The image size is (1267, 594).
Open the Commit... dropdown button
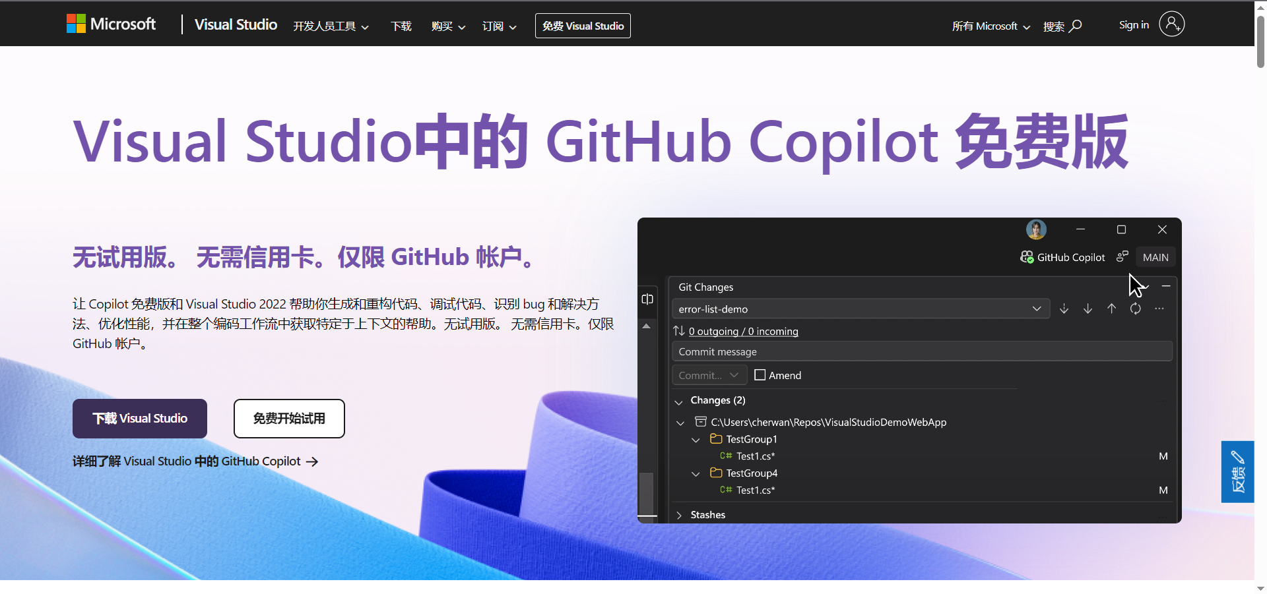click(x=709, y=375)
